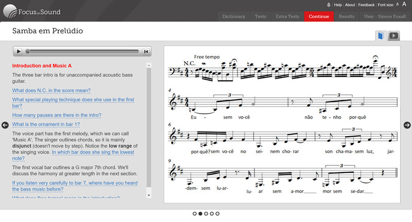The height and width of the screenshot is (222, 412).
Task: Click the Focus on Sound logo
Action: tap(32, 11)
